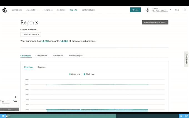Click the Current audience label

point(28,29)
